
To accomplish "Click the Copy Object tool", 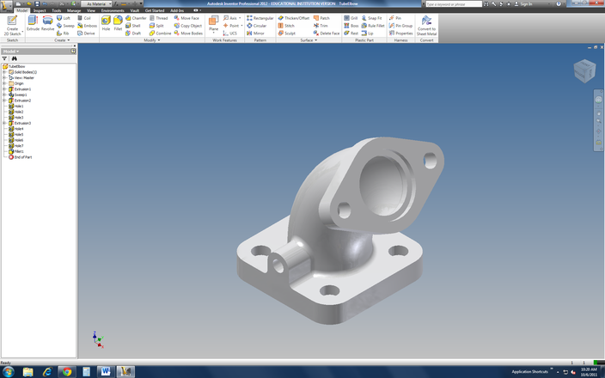I will point(188,26).
